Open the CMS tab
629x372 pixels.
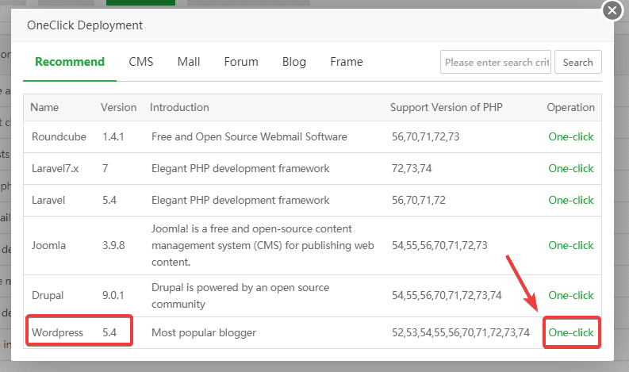tap(141, 62)
